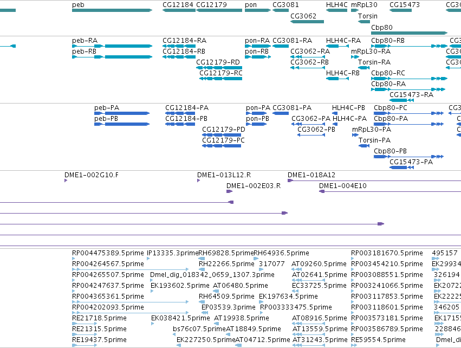Click the CG12184-RA transcript

click(x=179, y=46)
